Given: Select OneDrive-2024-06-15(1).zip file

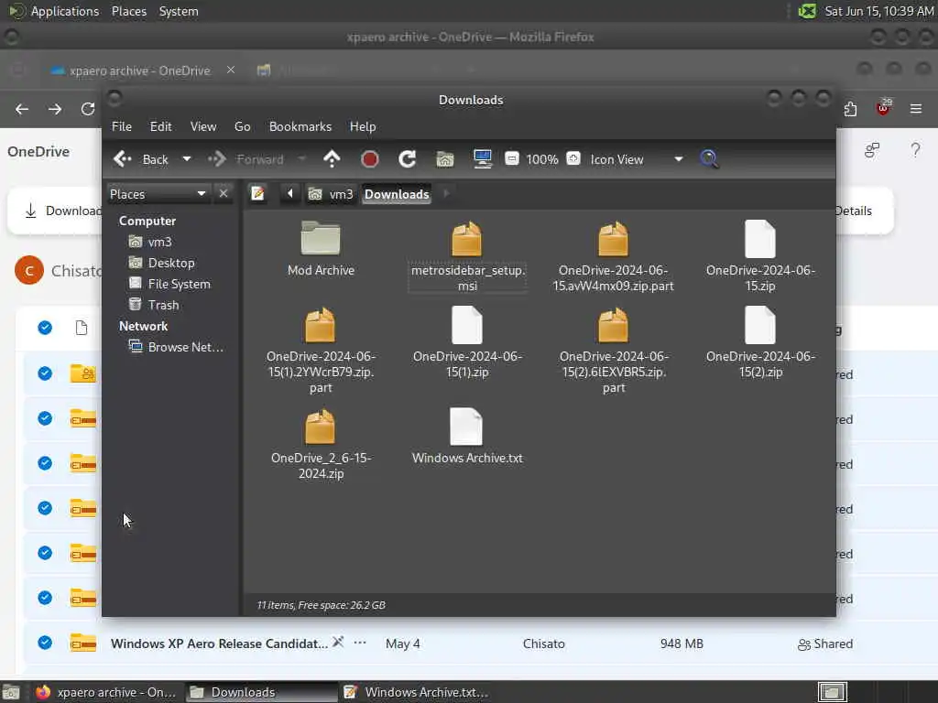Looking at the screenshot, I should click(x=467, y=342).
